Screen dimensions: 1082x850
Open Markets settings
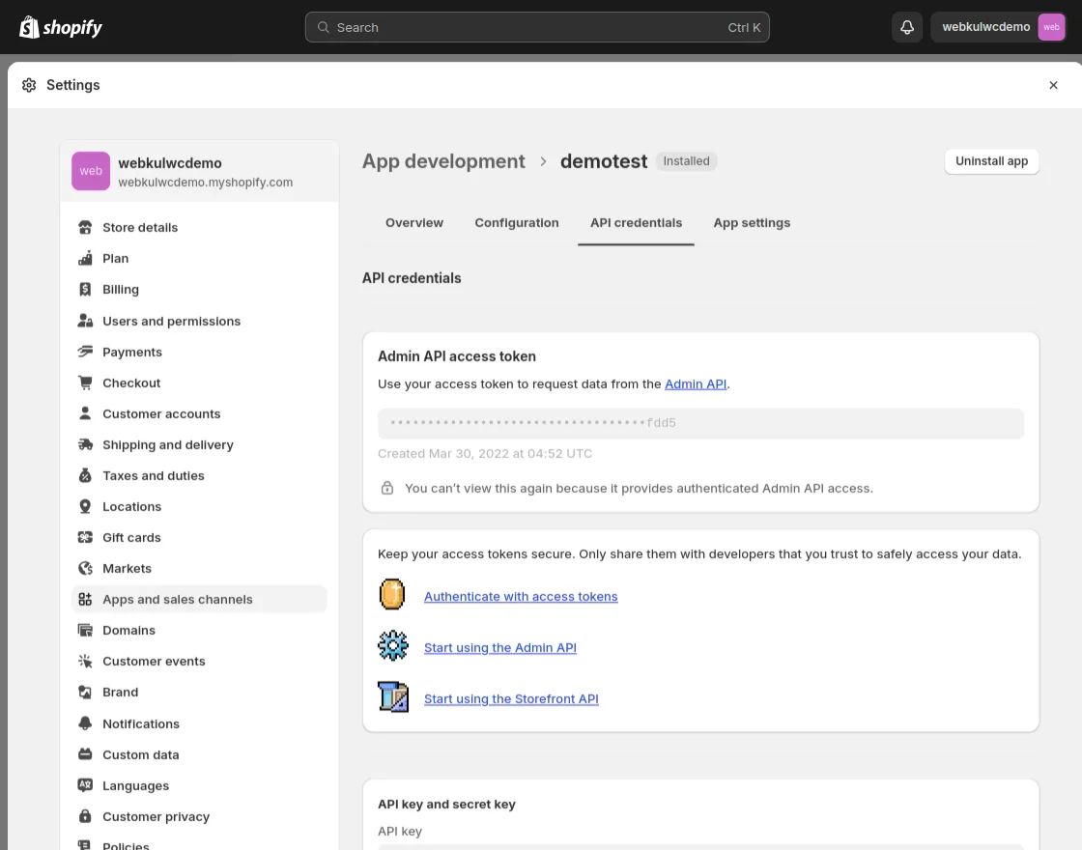point(199,569)
